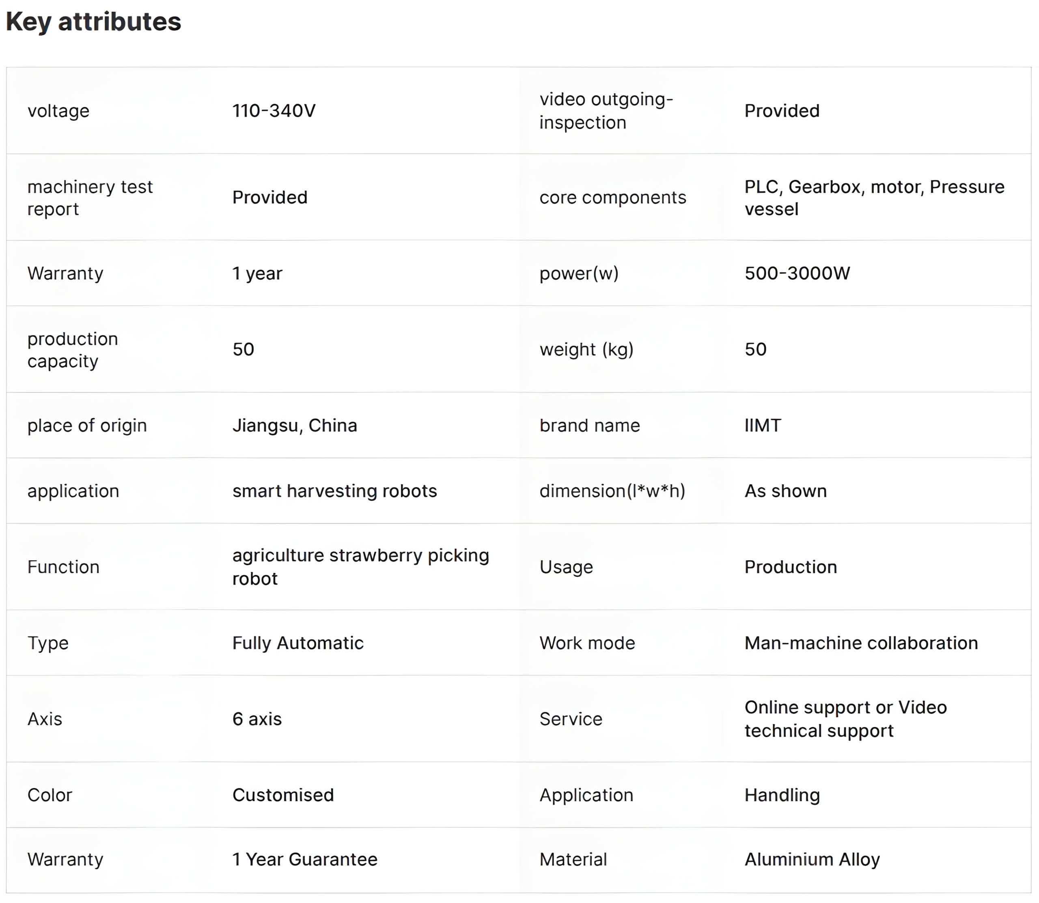This screenshot has height=903, width=1039.
Task: Click the Key attributes heading
Action: tap(93, 22)
